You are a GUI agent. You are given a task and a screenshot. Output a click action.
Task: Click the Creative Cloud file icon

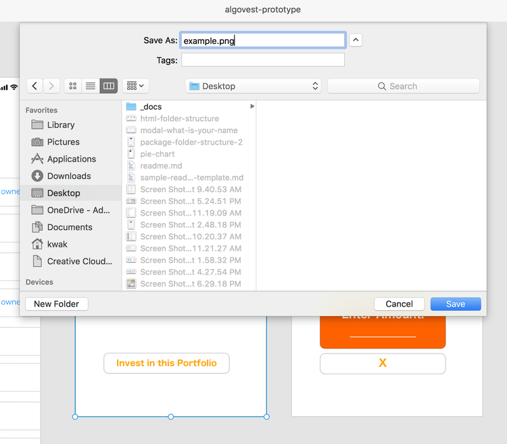click(x=37, y=261)
